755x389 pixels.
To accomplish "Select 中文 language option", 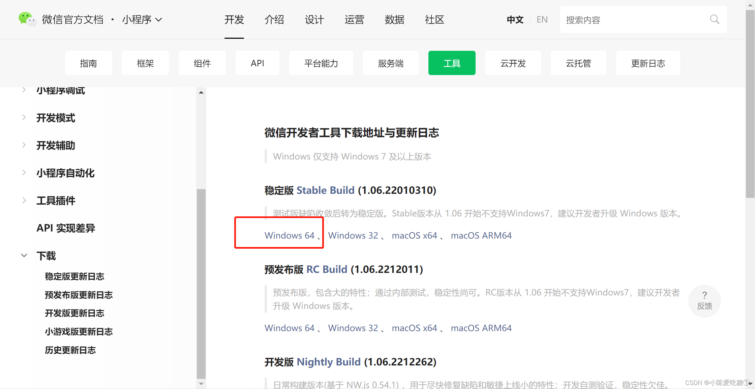I will (x=515, y=20).
